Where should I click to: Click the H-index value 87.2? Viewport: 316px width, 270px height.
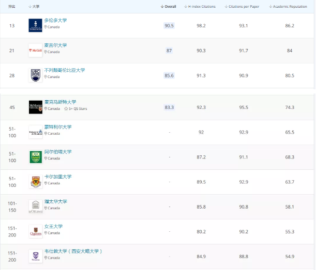click(x=201, y=157)
